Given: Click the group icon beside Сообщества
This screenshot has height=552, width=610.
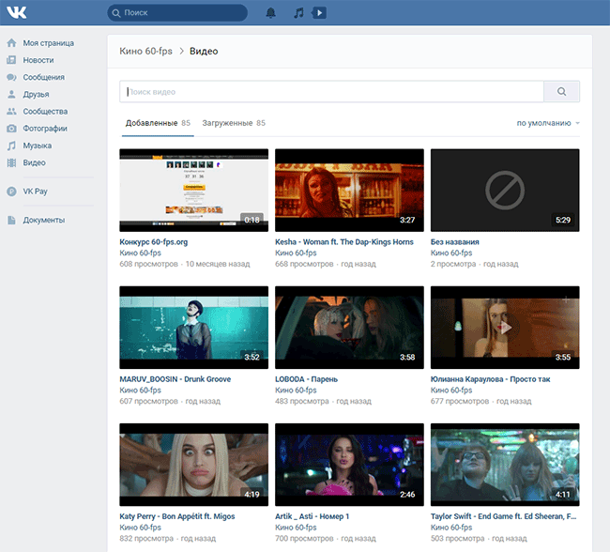Looking at the screenshot, I should coord(11,112).
